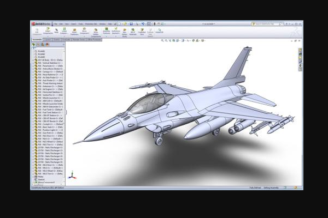Expand the Canopy component tree node
The height and width of the screenshot is (218, 328).
tap(34, 71)
